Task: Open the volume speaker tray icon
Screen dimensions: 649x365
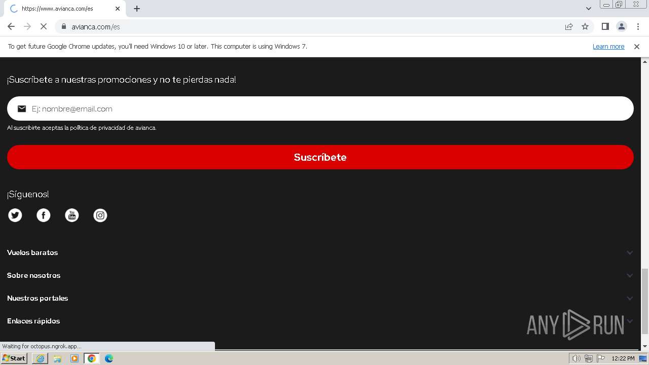Action: [x=576, y=358]
